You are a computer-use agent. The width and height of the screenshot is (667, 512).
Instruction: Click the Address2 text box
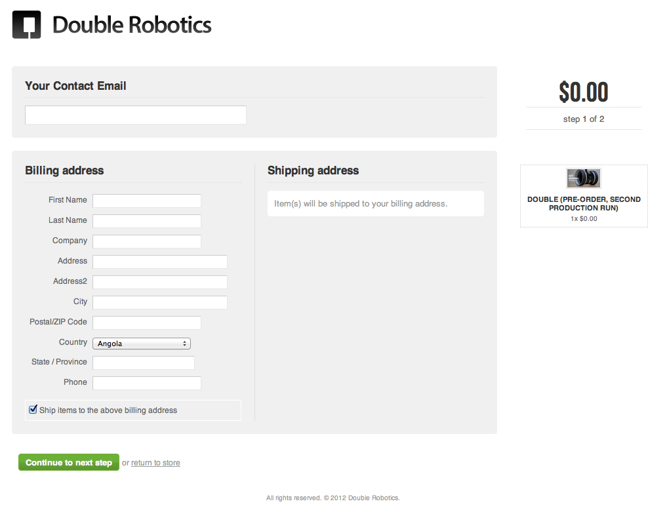[x=160, y=282]
